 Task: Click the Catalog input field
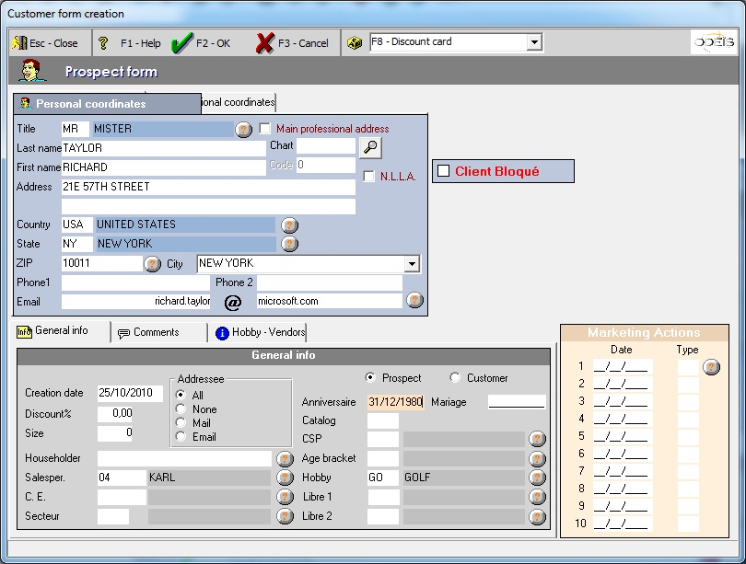tap(383, 420)
